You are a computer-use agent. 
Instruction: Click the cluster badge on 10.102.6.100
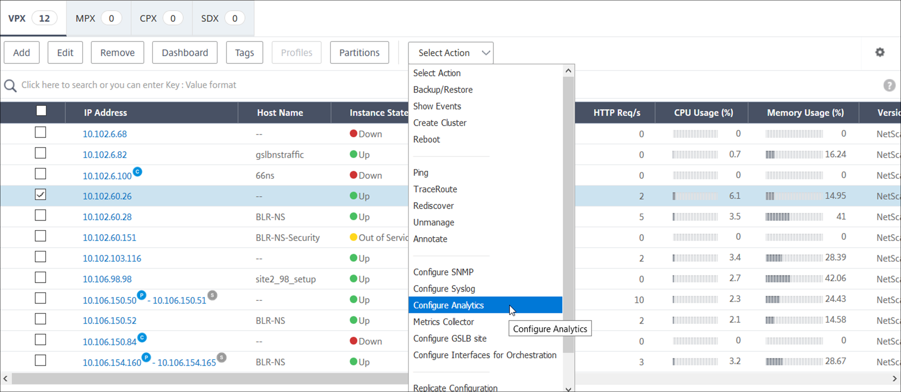[137, 172]
